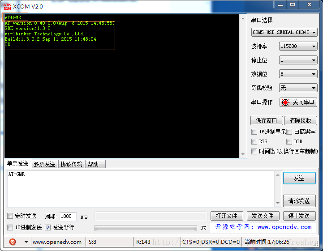Click the XCOM app logo icon

[x=7, y=7]
